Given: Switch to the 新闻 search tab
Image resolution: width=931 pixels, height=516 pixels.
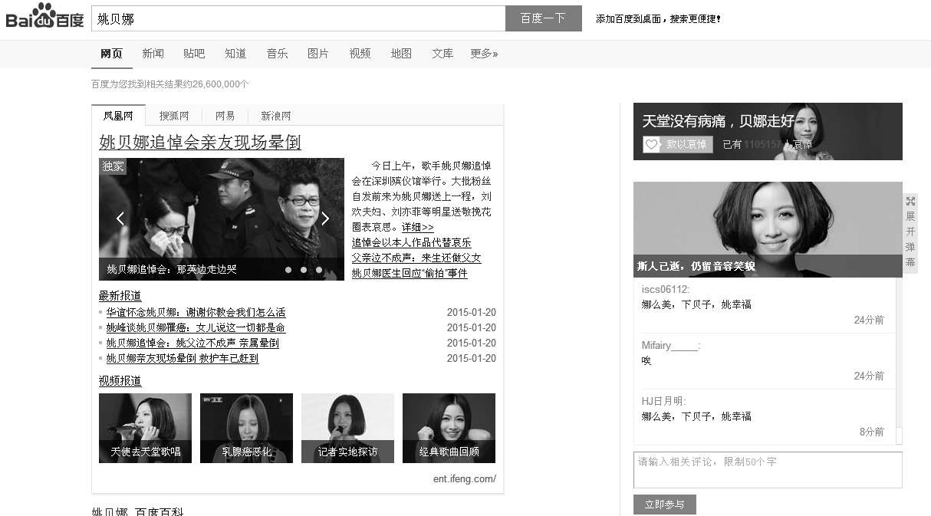Looking at the screenshot, I should click(x=153, y=54).
